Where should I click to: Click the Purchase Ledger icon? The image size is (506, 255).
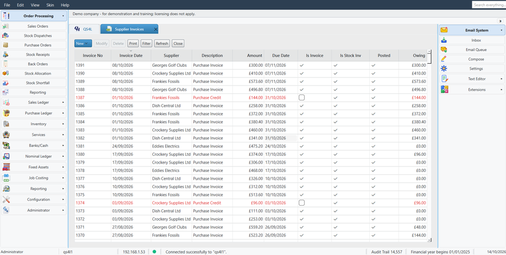point(6,113)
